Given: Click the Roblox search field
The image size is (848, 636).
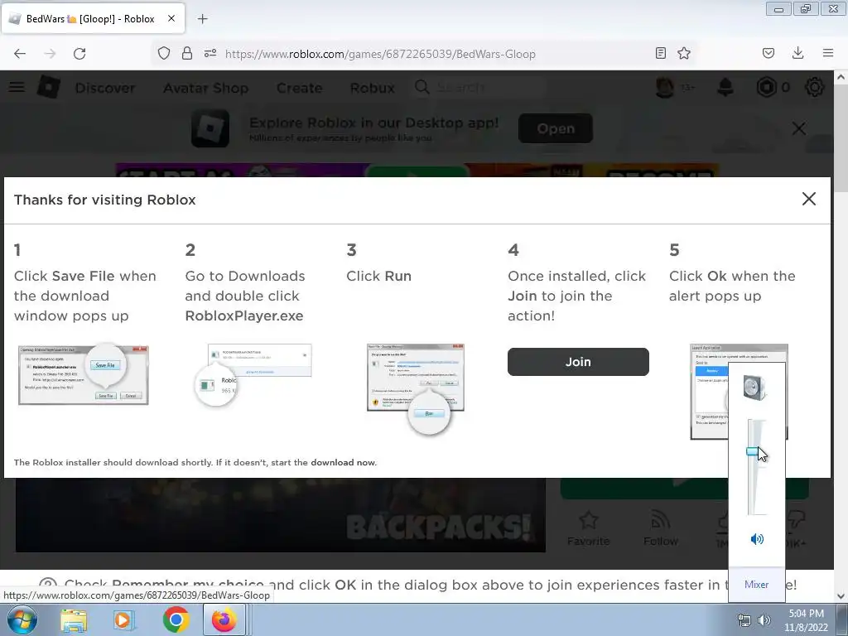Looking at the screenshot, I should coord(479,87).
